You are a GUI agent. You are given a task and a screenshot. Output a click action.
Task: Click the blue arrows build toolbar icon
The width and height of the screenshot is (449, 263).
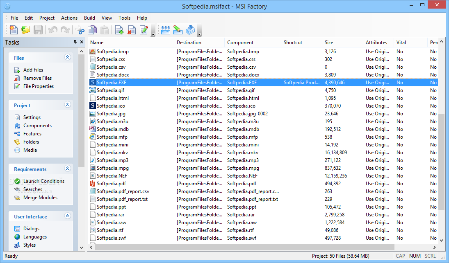pyautogui.click(x=166, y=30)
